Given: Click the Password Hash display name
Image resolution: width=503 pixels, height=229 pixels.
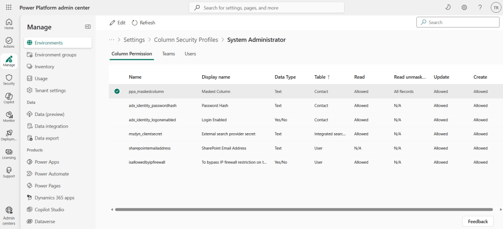Looking at the screenshot, I should tap(215, 106).
